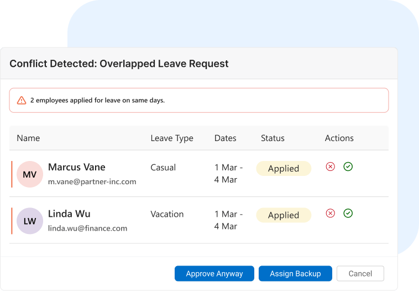Select the Linda Wu name text
Screen dimensions: 419x291
click(69, 214)
